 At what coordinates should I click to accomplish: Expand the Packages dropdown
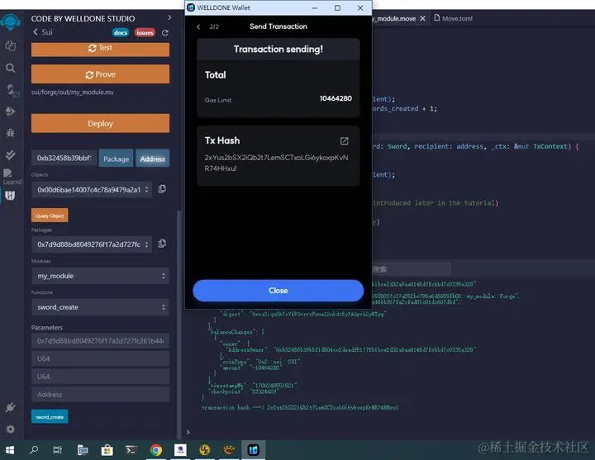[x=92, y=244]
